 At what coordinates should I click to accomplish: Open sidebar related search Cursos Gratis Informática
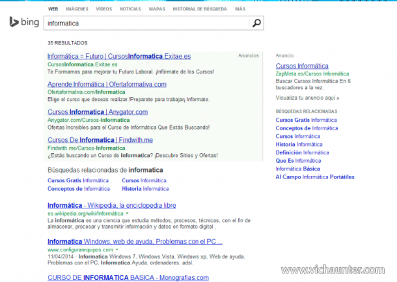(x=306, y=120)
